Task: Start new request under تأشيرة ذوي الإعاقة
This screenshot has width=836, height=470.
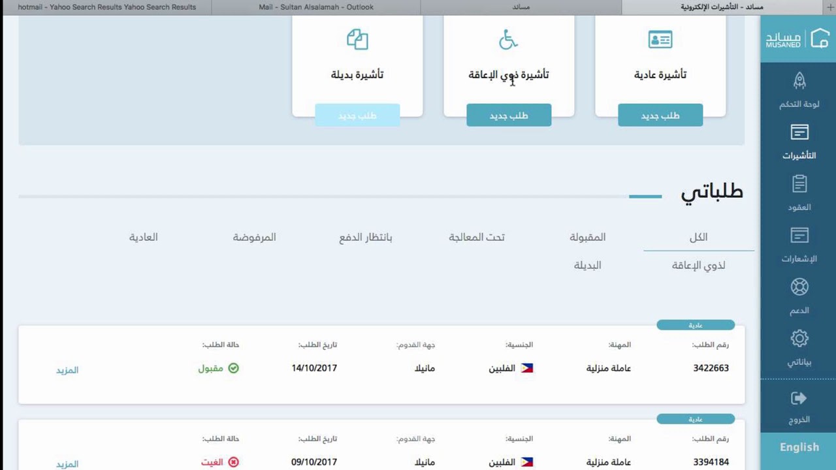Action: click(509, 116)
